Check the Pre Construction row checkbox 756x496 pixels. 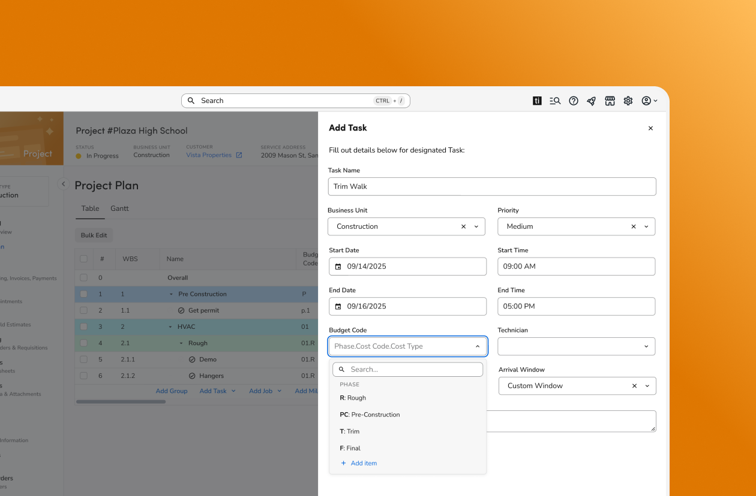[83, 294]
